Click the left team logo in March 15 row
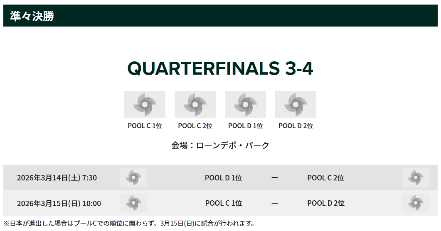441x231 pixels. coord(133,203)
